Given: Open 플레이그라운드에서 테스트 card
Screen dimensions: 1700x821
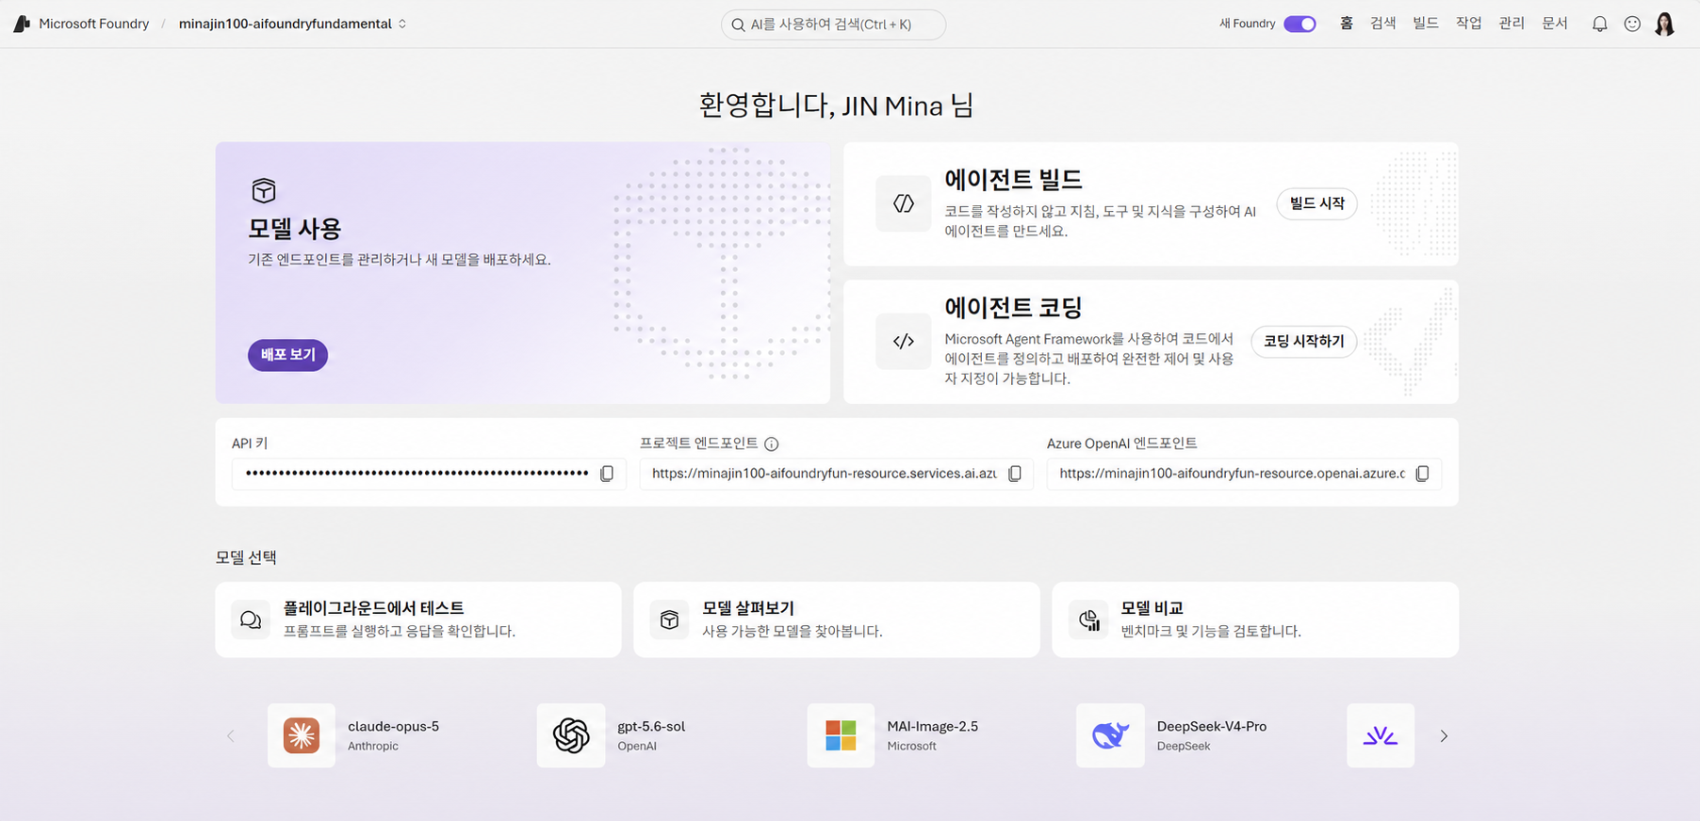Looking at the screenshot, I should tap(418, 620).
